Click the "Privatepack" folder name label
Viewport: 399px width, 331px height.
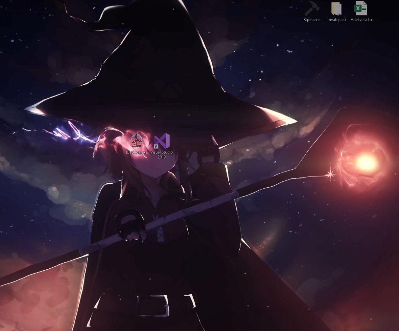point(336,20)
